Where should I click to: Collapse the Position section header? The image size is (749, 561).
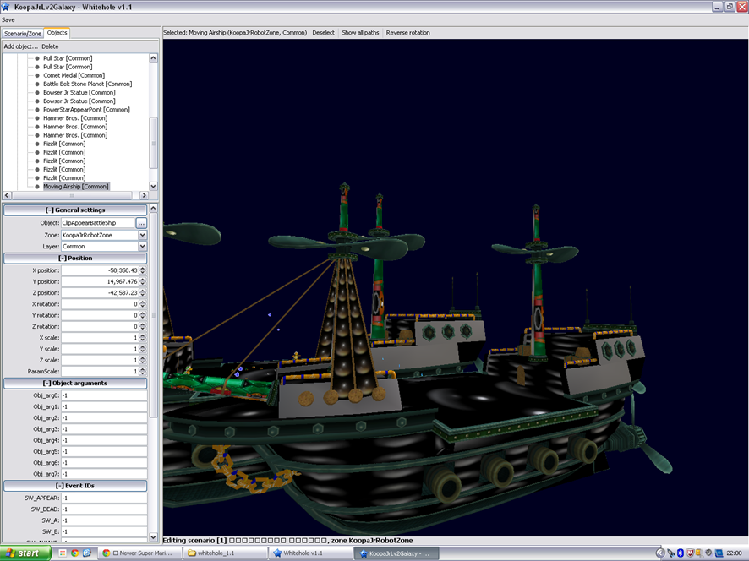coord(75,258)
